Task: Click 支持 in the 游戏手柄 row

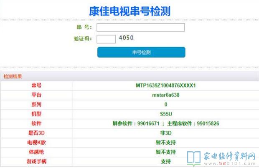Action: 166,161
